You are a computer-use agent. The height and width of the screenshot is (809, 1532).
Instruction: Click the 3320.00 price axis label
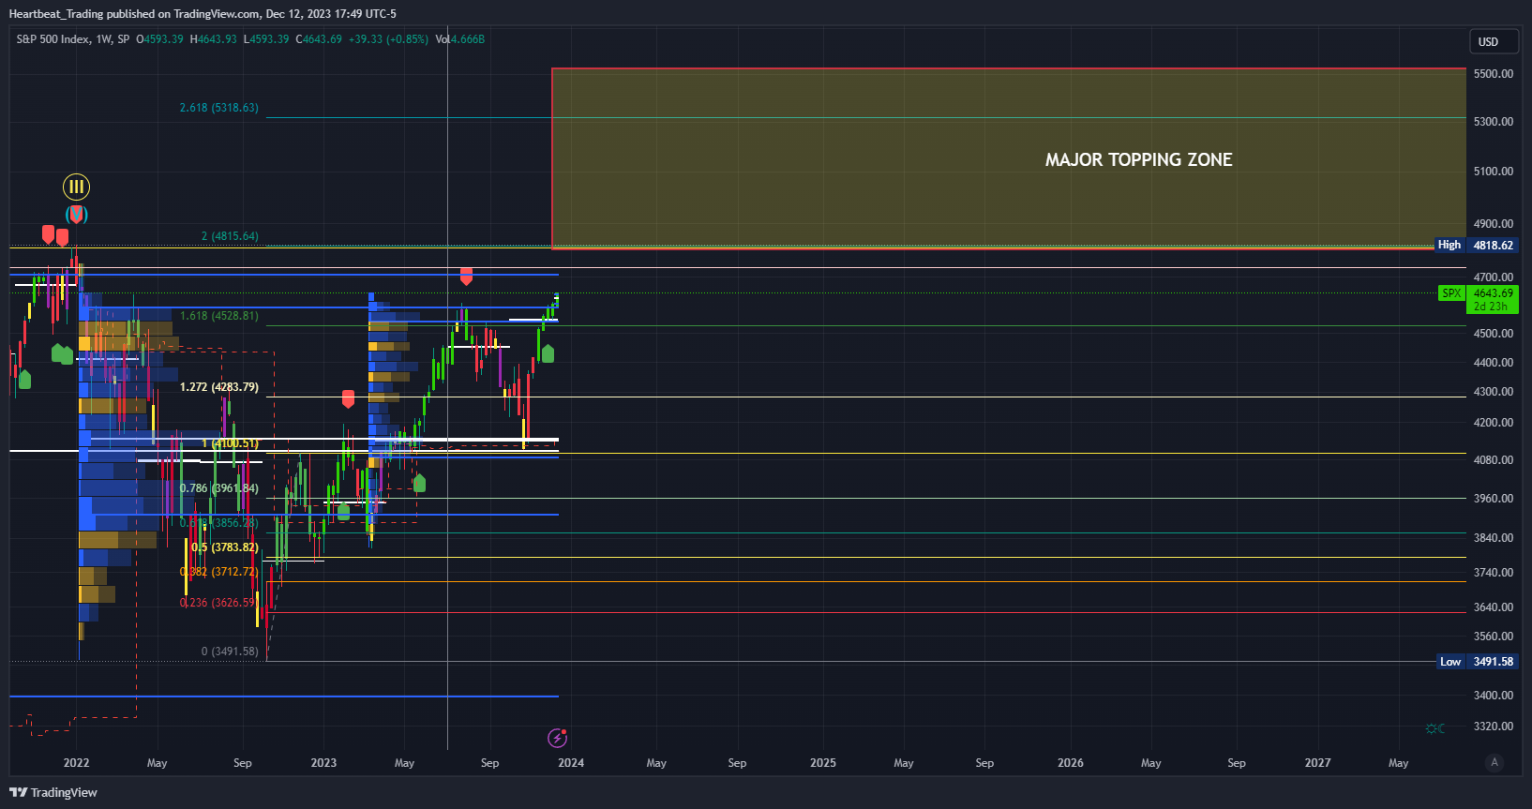(x=1494, y=727)
